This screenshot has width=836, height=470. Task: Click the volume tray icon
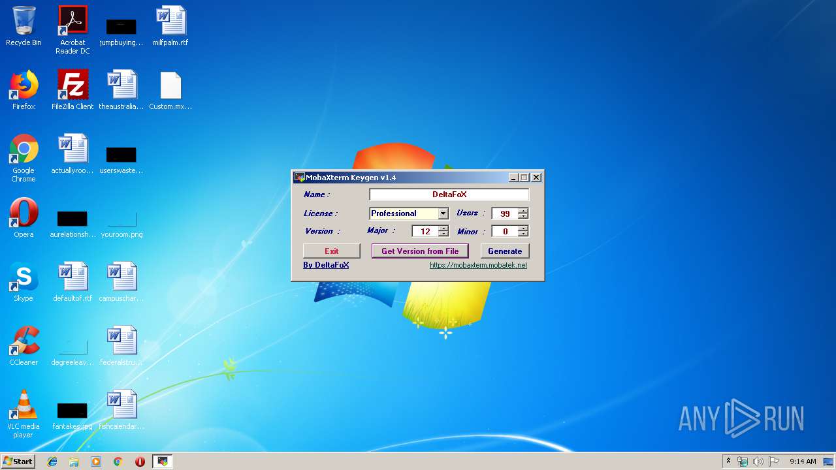pos(758,462)
